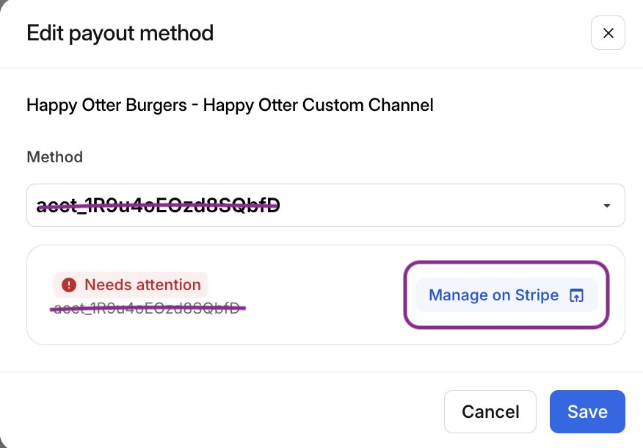Open Manage on Stripe
Screen dimensions: 643x448
[x=506, y=295]
